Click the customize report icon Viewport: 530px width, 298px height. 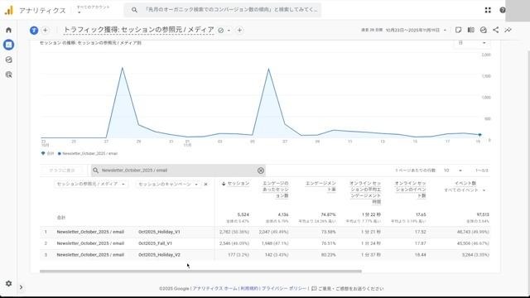click(458, 30)
